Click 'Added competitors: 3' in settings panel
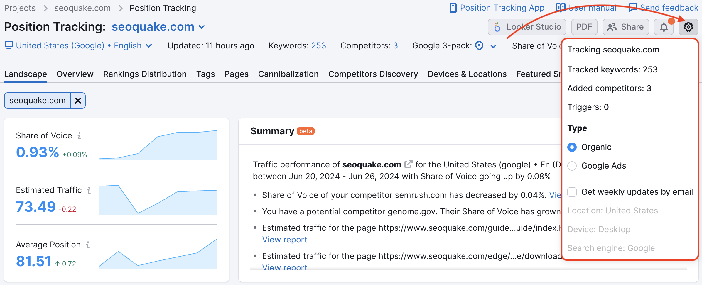The height and width of the screenshot is (285, 702). (609, 88)
